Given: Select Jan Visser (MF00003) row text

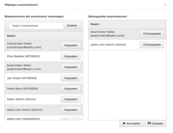Looking at the screenshot, I should [x=22, y=78].
